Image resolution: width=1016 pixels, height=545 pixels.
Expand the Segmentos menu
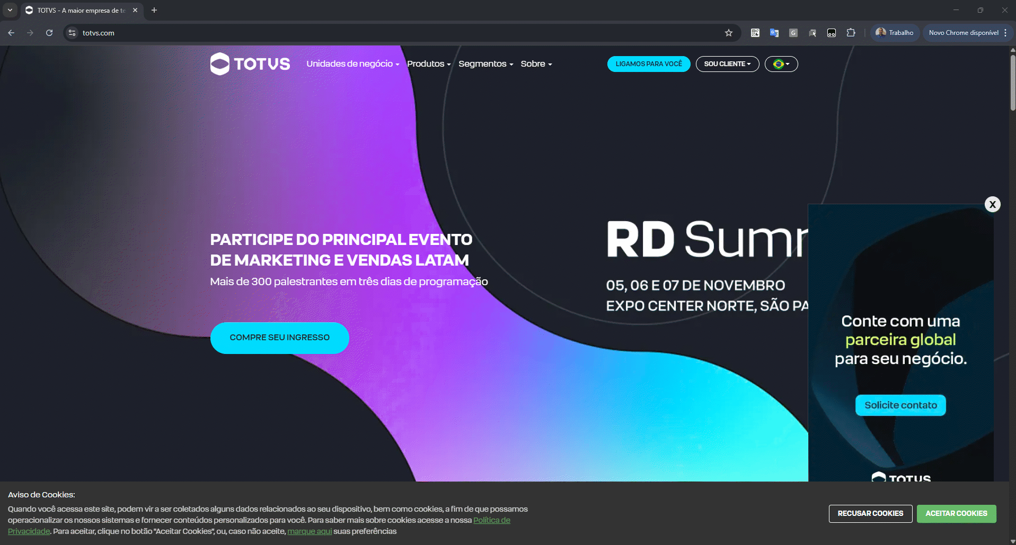[485, 64]
